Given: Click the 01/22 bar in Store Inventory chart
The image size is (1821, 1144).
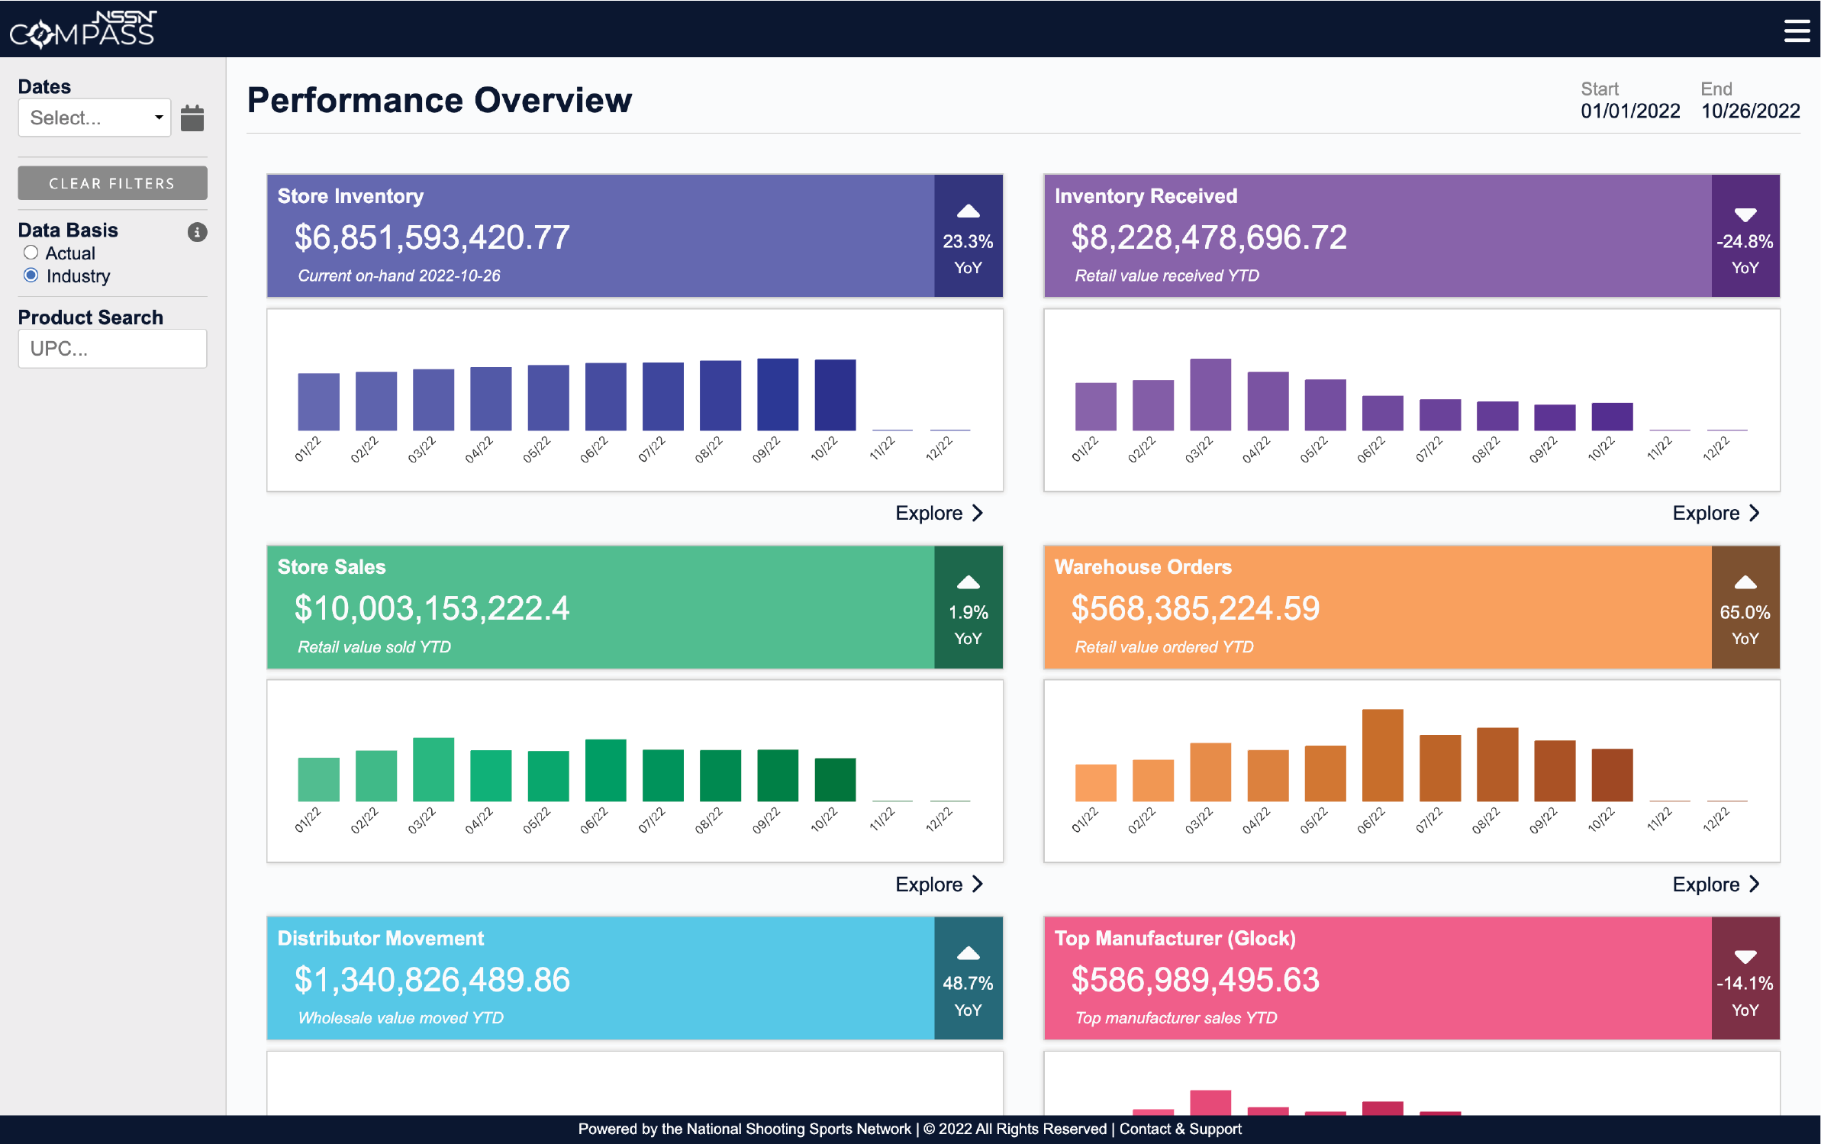Looking at the screenshot, I should 318,401.
